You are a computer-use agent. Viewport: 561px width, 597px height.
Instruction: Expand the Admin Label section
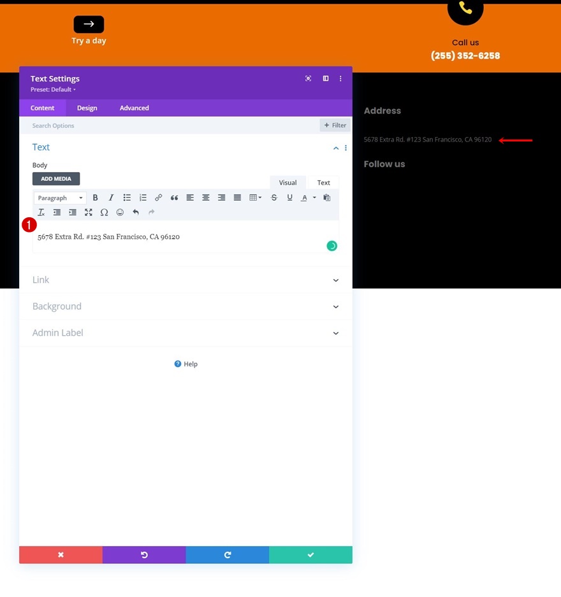click(186, 333)
